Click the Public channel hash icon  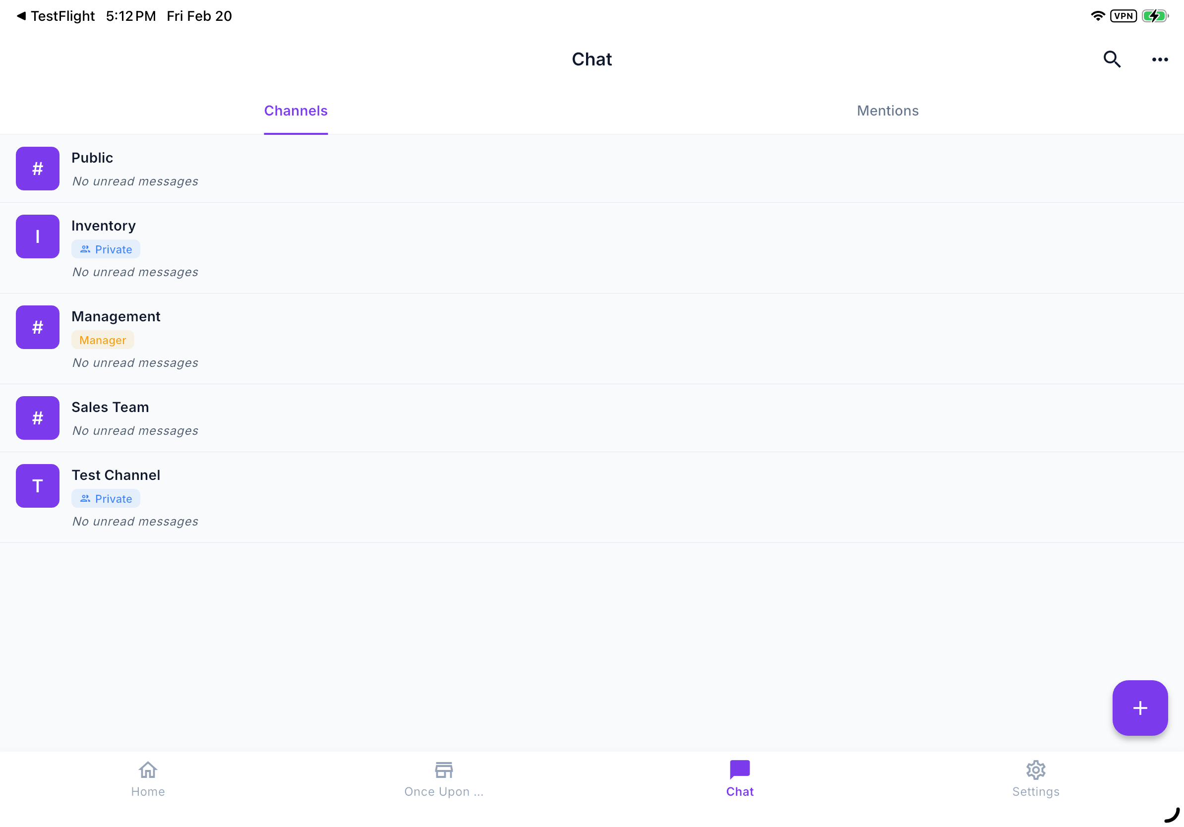click(38, 169)
